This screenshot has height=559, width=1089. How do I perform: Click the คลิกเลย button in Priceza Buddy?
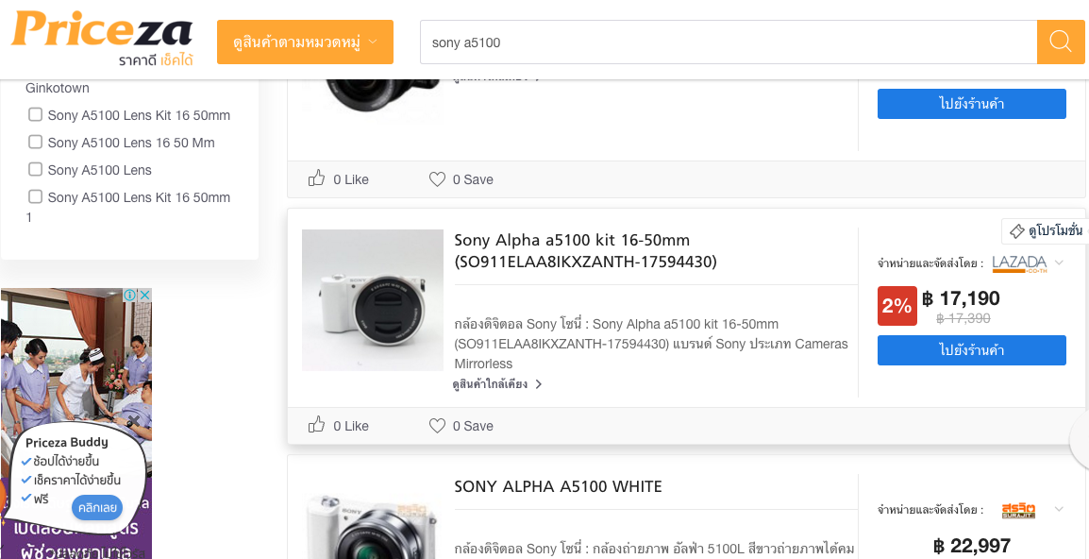[x=96, y=508]
